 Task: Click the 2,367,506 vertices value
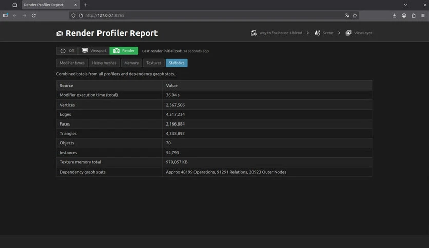point(175,105)
